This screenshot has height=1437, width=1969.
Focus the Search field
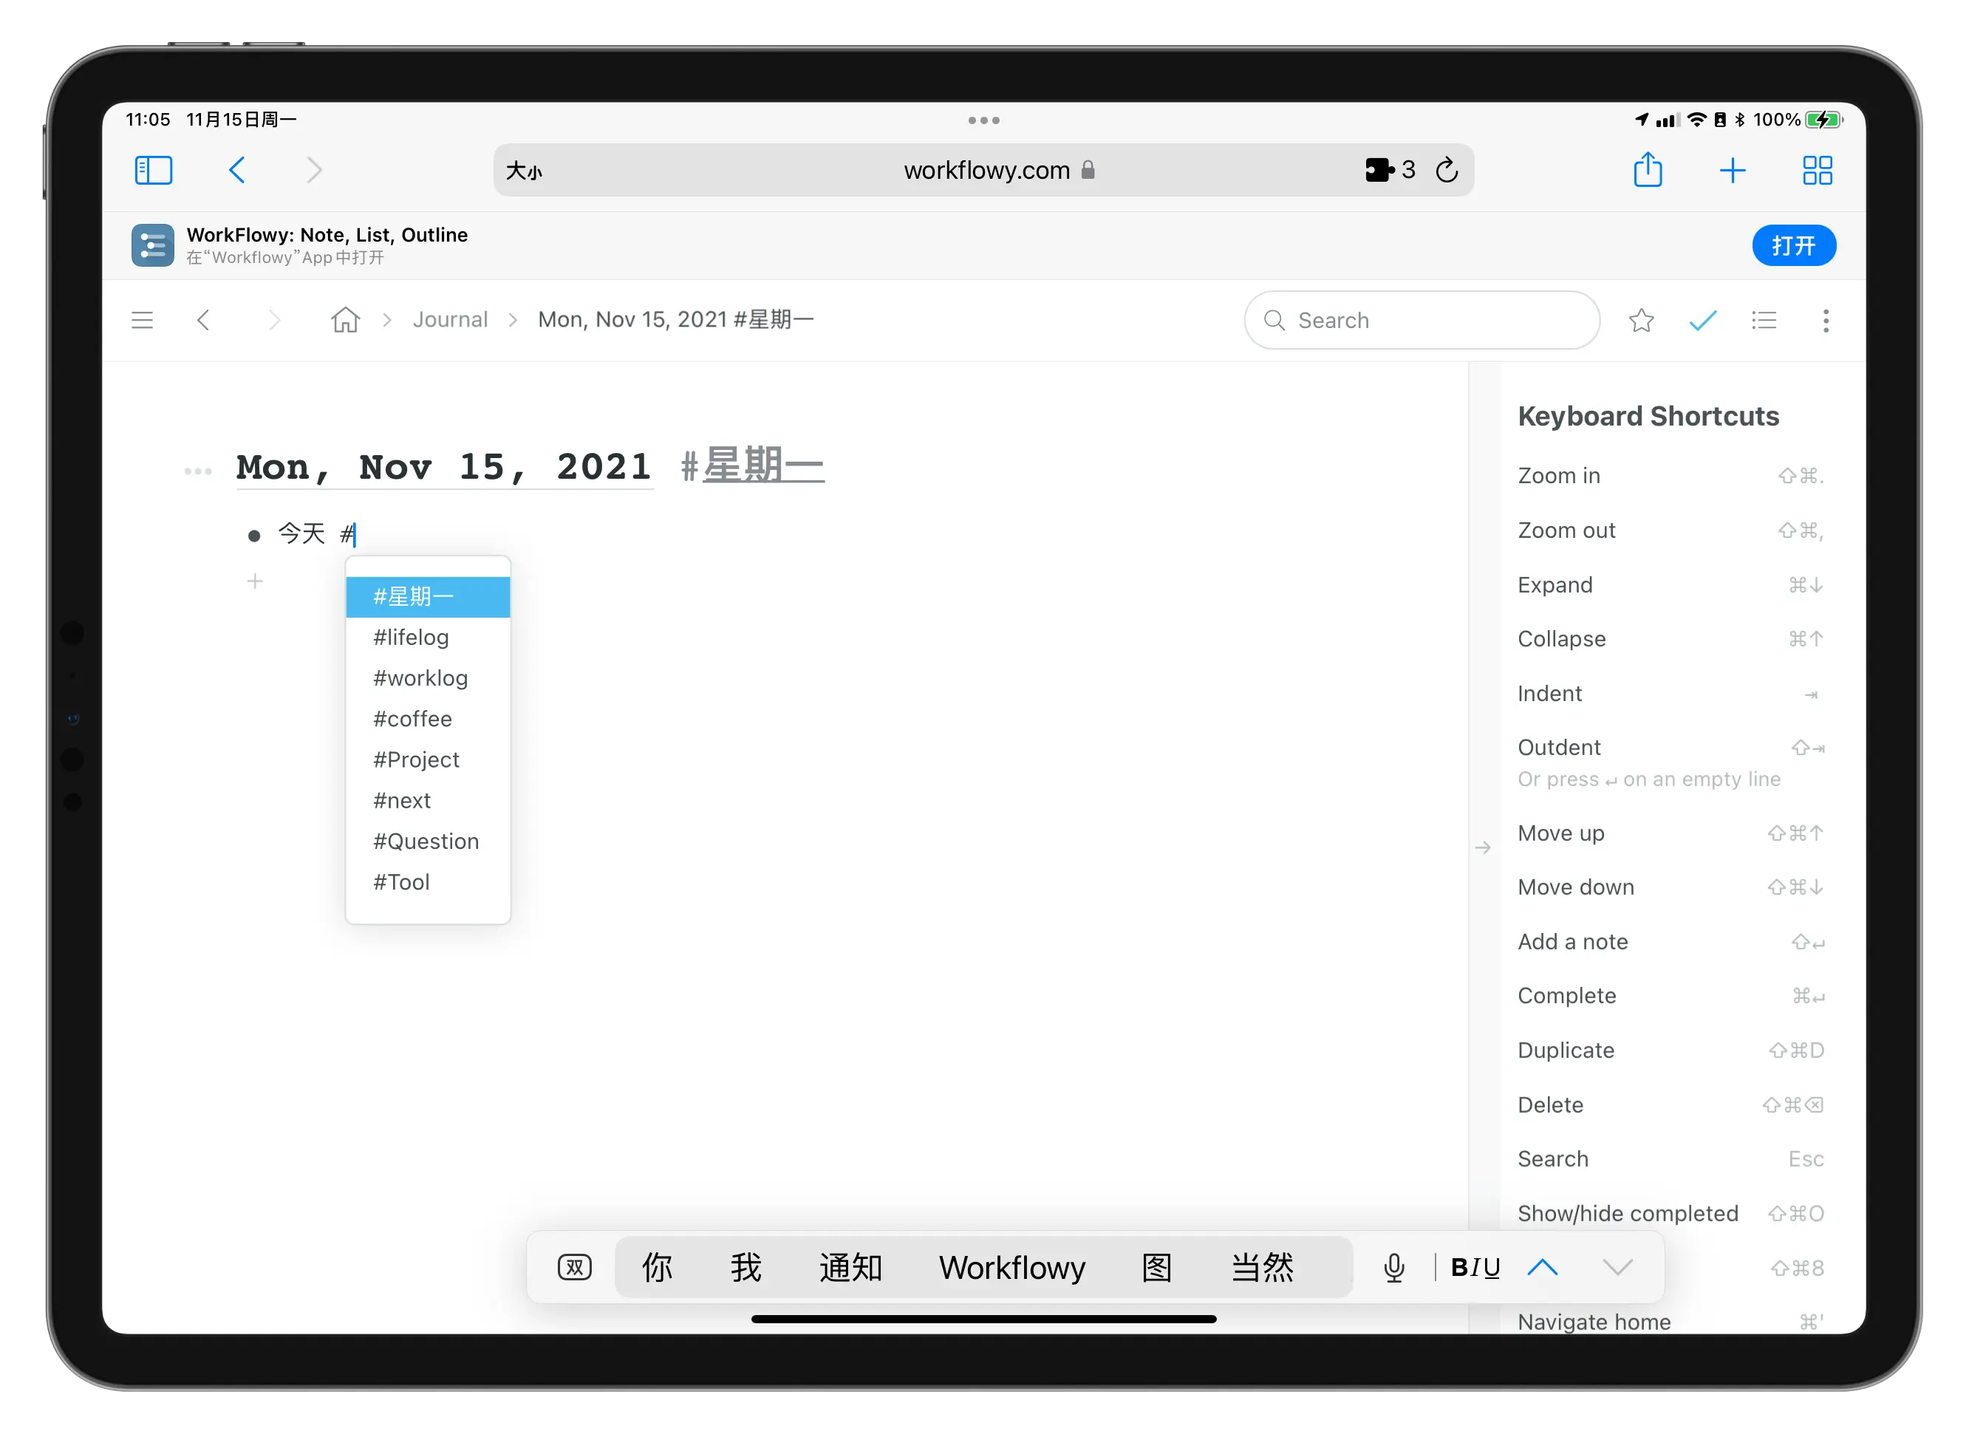coord(1422,320)
